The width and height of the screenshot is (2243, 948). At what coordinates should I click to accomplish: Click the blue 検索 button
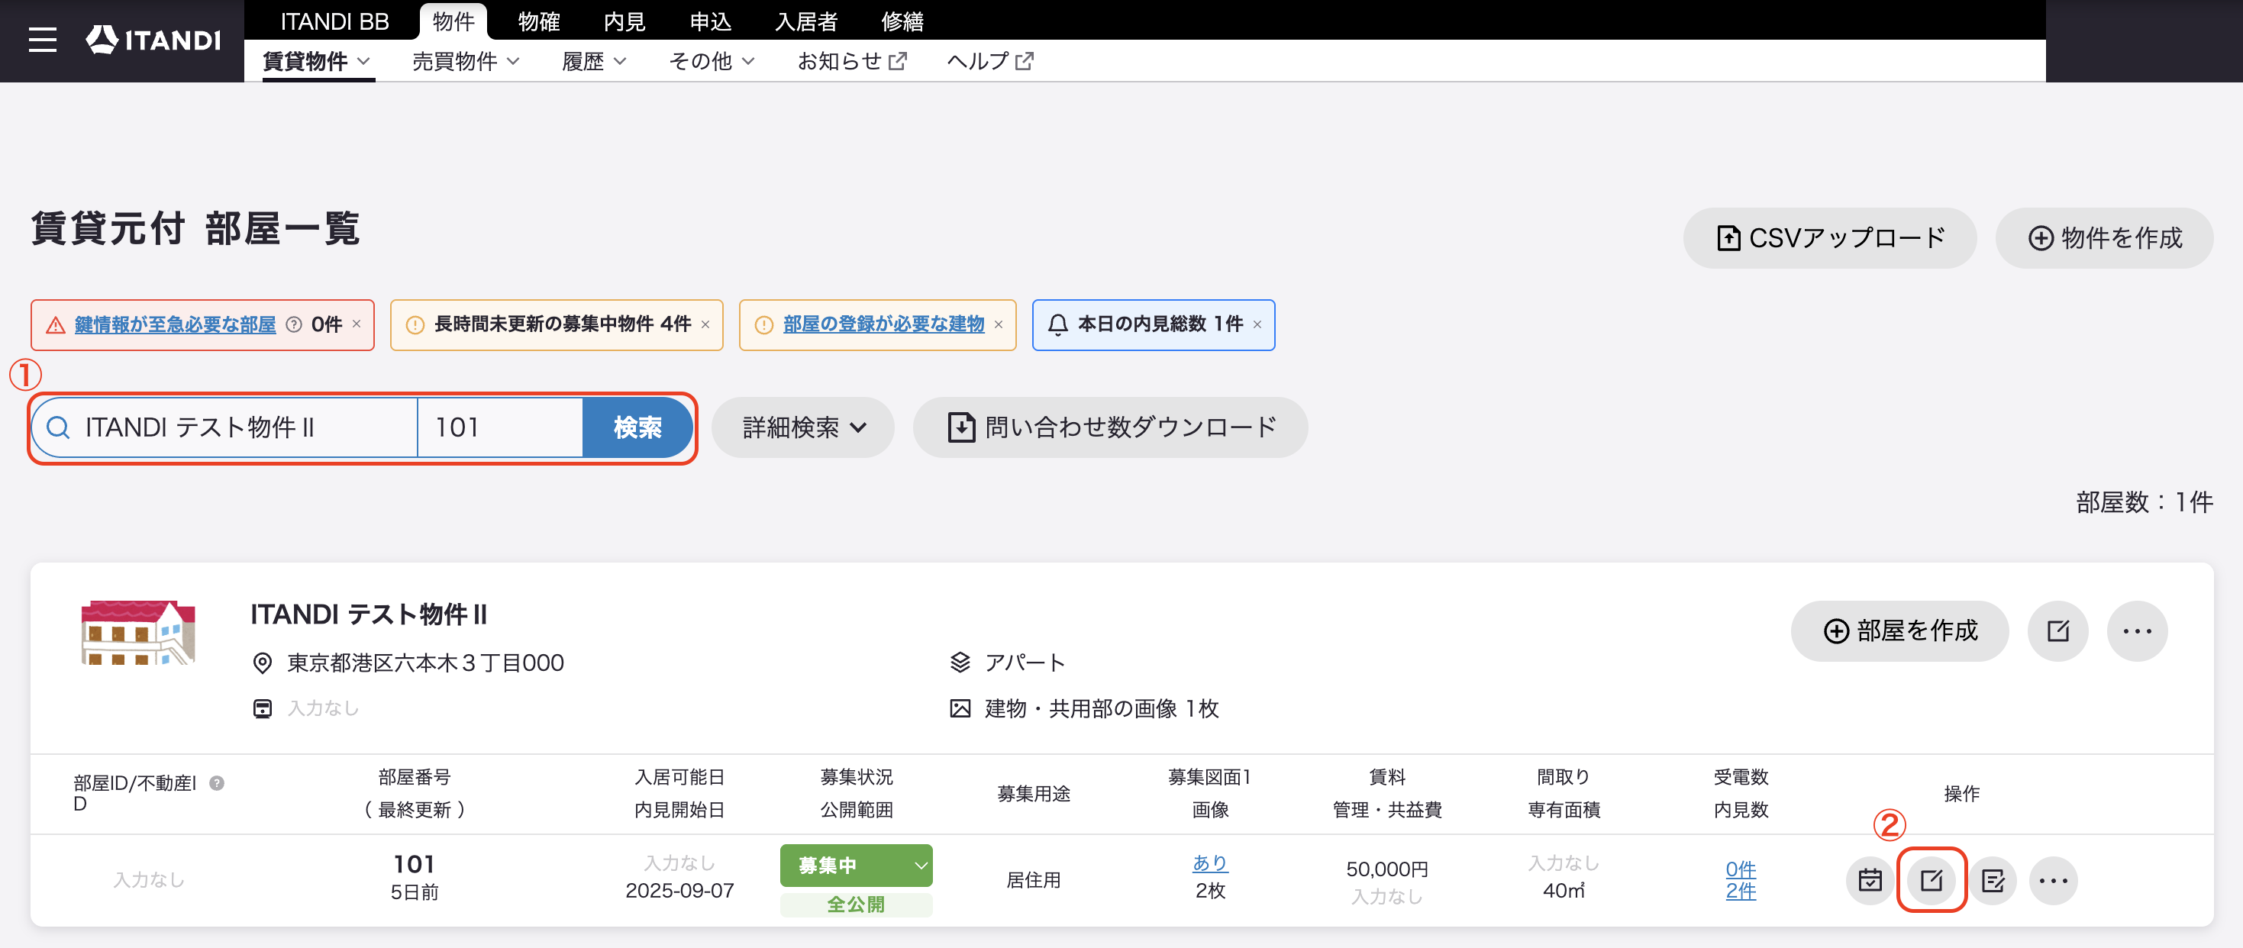click(637, 427)
